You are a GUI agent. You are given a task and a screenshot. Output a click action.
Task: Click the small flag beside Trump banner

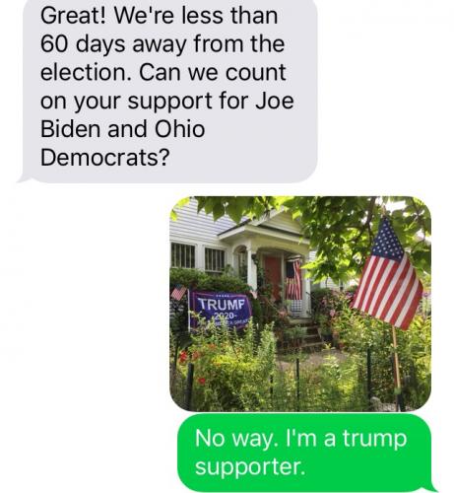point(179,292)
